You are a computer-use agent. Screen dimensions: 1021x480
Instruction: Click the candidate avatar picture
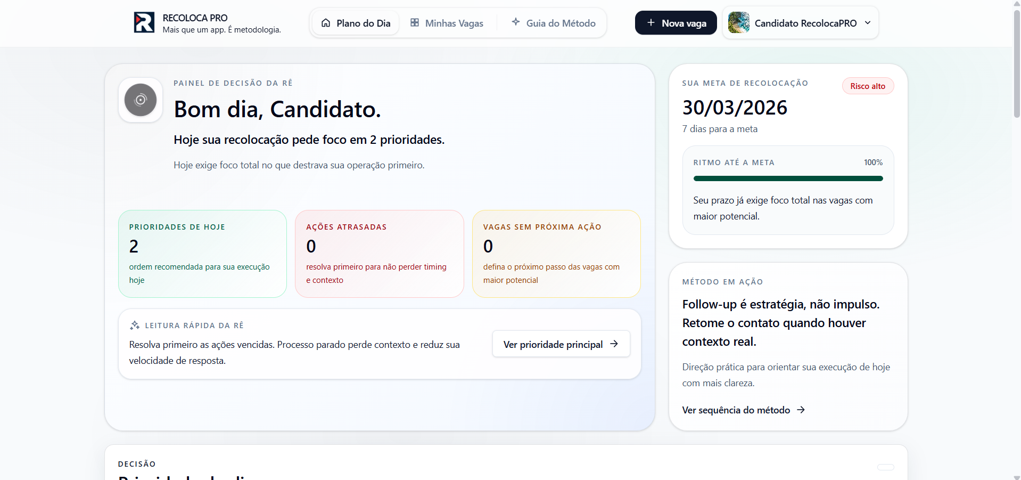point(738,22)
